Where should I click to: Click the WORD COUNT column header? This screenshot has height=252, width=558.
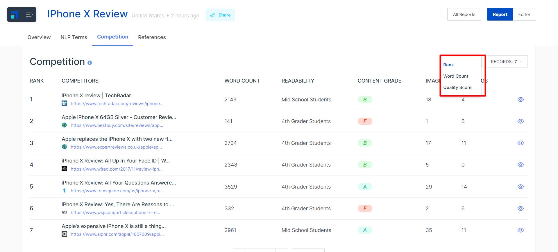pyautogui.click(x=242, y=81)
